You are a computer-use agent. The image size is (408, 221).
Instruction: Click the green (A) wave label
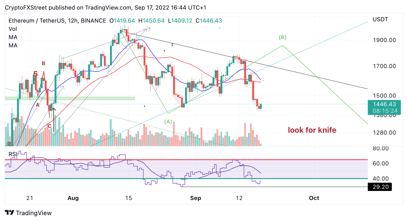pyautogui.click(x=168, y=122)
